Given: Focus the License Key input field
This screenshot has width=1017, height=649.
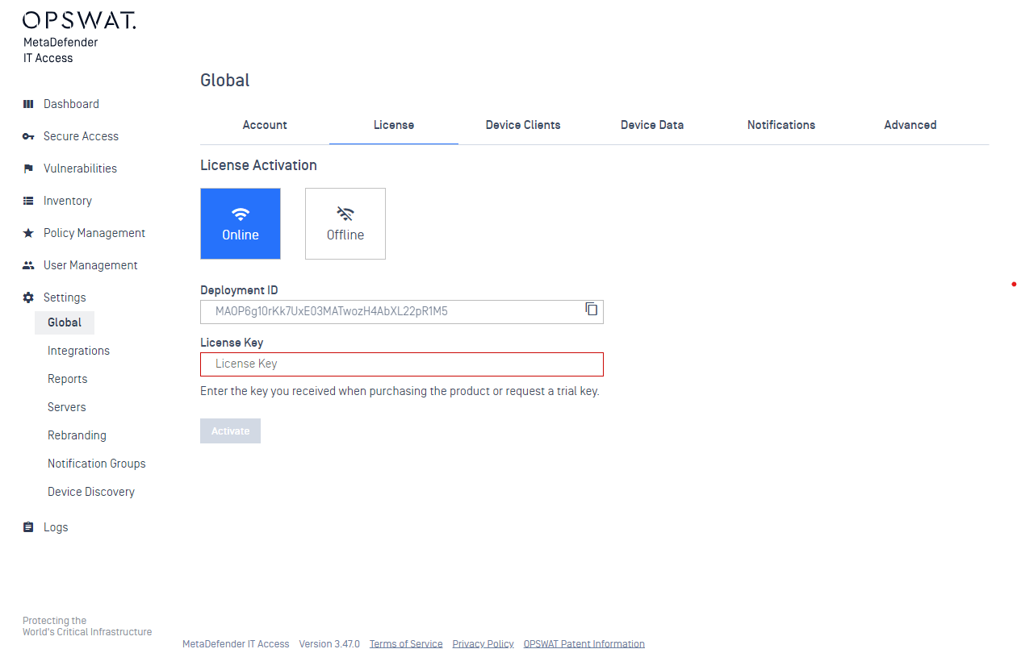Looking at the screenshot, I should point(402,364).
